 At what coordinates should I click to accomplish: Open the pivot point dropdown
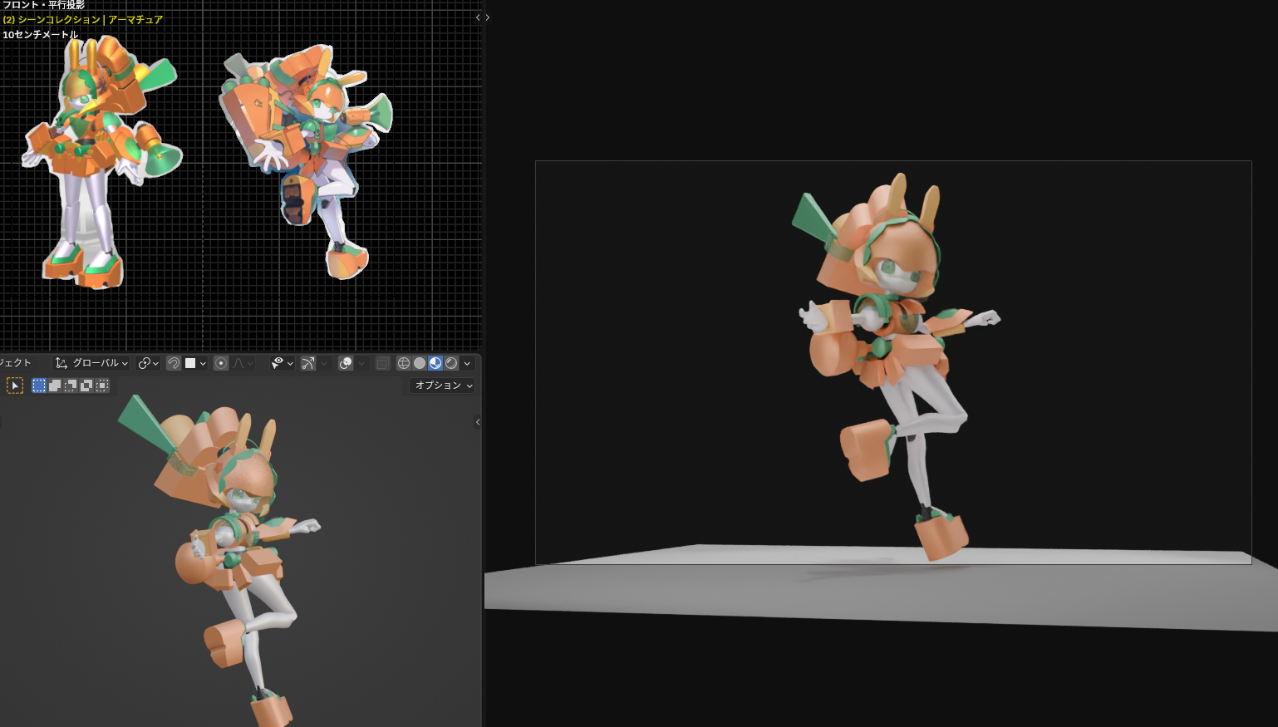point(148,363)
